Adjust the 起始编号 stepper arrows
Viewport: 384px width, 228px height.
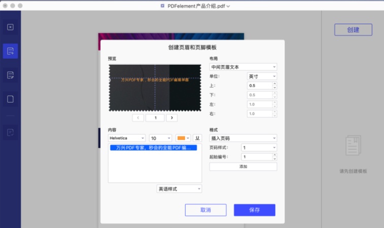coord(275,157)
